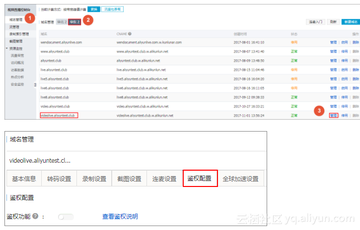Viewport: 360px width, 230px height.
Task: Click the gray button left of 刷新
Action: pos(315,22)
